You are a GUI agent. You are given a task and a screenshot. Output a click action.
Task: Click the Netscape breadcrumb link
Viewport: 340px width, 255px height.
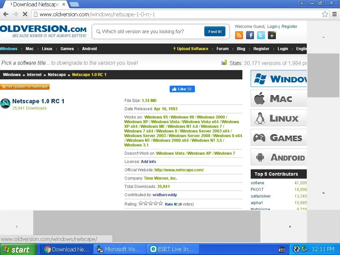(57, 75)
